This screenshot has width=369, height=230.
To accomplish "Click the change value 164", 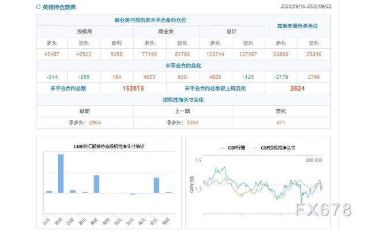I will tap(116, 77).
